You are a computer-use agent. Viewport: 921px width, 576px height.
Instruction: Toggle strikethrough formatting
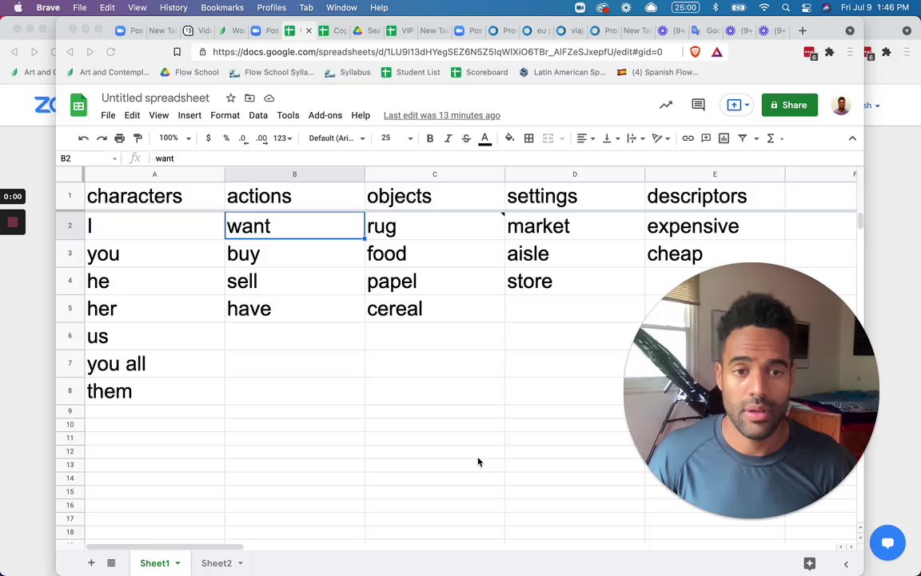pos(466,138)
